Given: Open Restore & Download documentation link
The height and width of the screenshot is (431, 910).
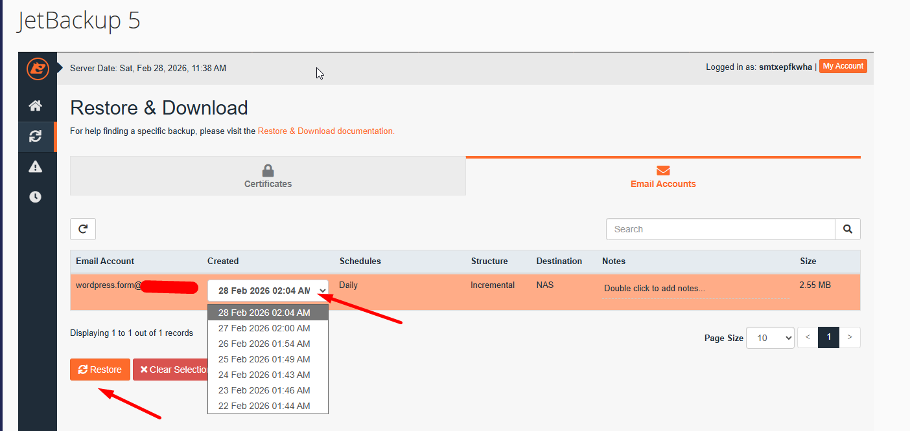Looking at the screenshot, I should point(325,131).
